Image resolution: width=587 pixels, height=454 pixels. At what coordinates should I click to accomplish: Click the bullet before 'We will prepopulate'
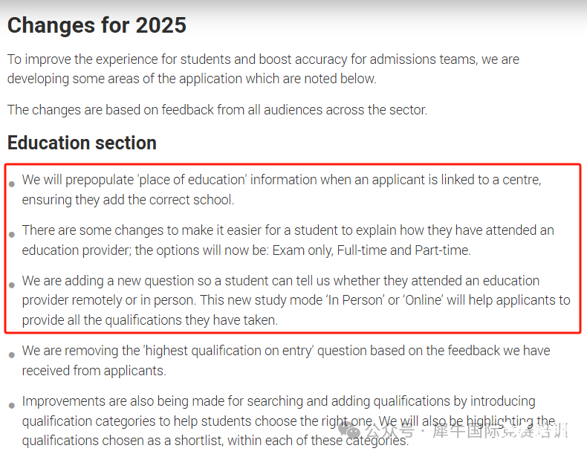pos(12,184)
